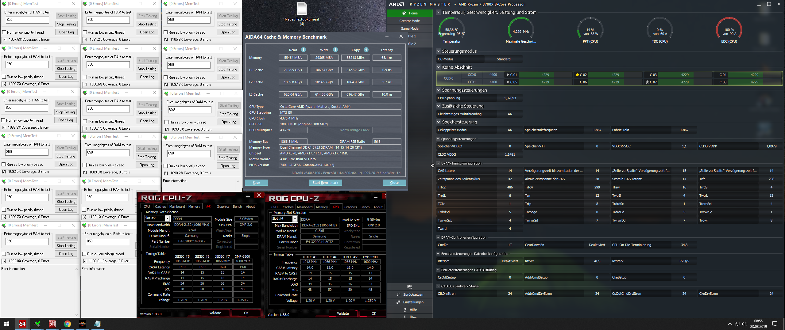
Task: Toggle low priority checkbox in 1088.3% coverage MemTest
Action: pos(3,120)
